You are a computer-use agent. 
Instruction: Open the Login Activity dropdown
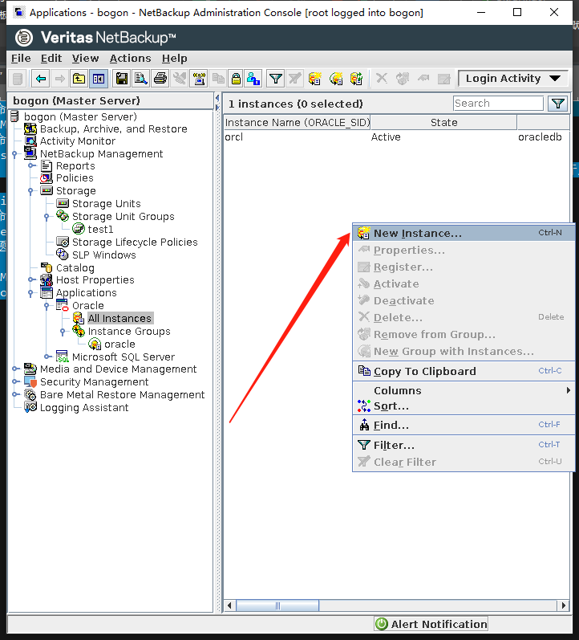(513, 79)
